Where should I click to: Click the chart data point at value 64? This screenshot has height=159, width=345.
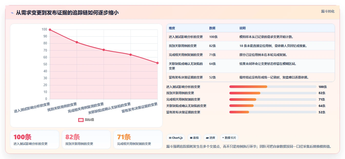click(x=131, y=55)
